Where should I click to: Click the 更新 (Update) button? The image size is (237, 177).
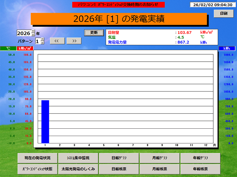(x=94, y=32)
